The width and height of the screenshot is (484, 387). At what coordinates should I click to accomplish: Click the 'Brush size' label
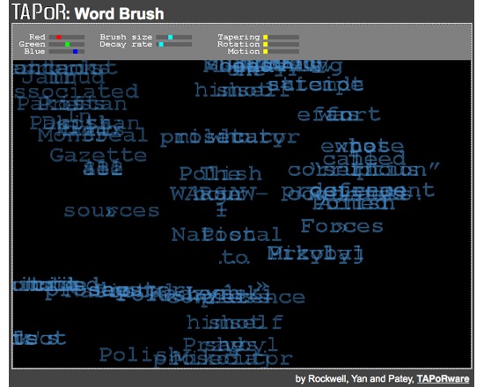click(126, 37)
